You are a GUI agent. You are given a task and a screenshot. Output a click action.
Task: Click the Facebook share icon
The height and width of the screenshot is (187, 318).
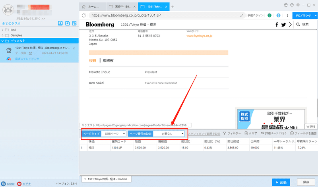[x=277, y=25]
